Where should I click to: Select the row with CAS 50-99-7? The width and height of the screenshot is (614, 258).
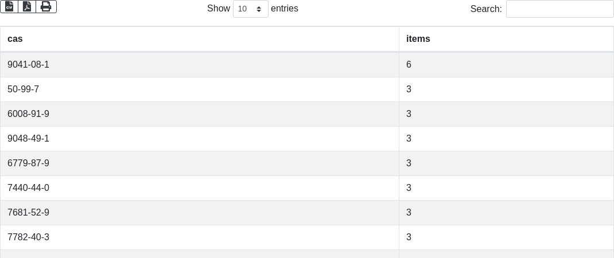[307, 89]
